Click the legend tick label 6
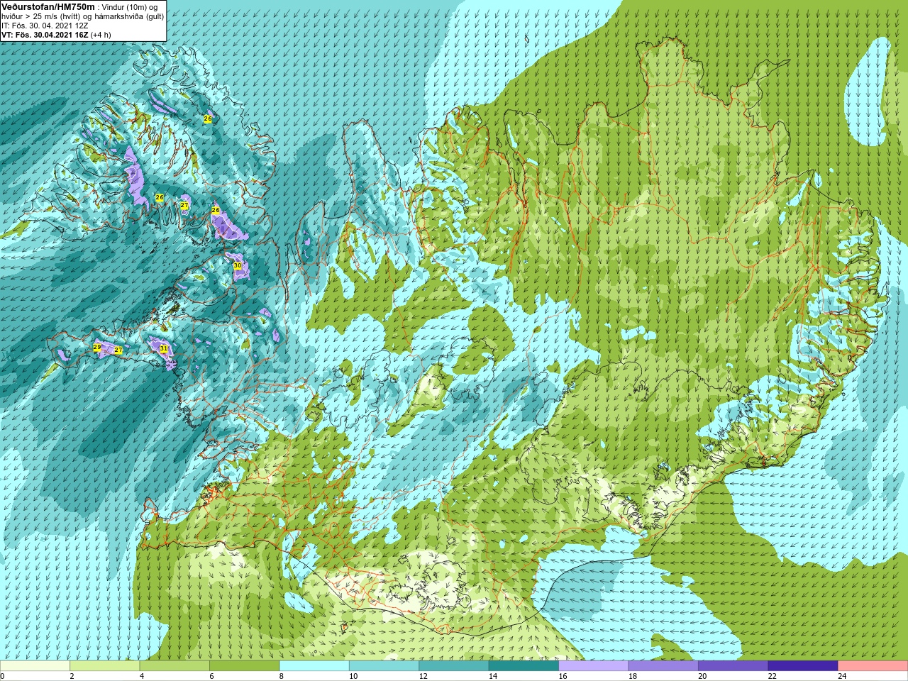Viewport: 908px width, 681px height. tap(211, 676)
